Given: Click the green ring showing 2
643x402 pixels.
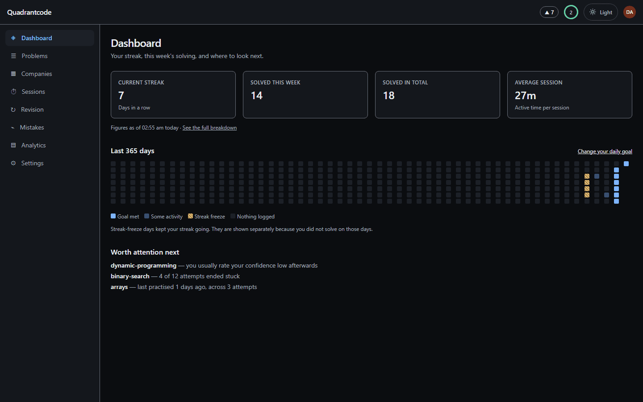Looking at the screenshot, I should pyautogui.click(x=571, y=13).
